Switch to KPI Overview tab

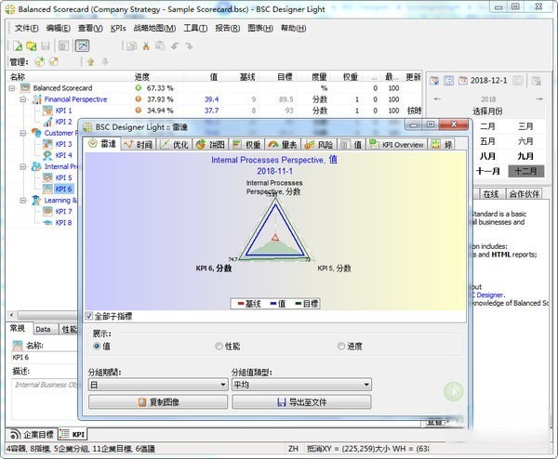tap(397, 144)
